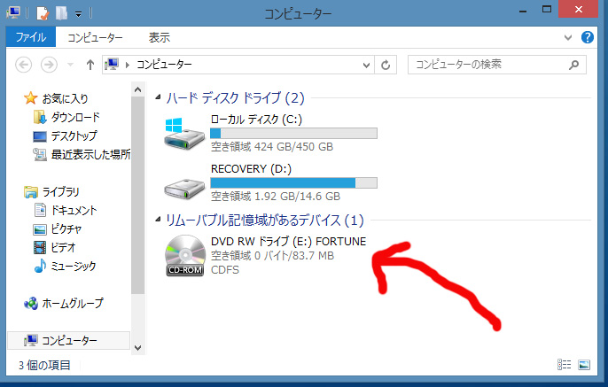The width and height of the screenshot is (608, 387).
Task: Click the search magnifier icon
Action: coord(574,65)
